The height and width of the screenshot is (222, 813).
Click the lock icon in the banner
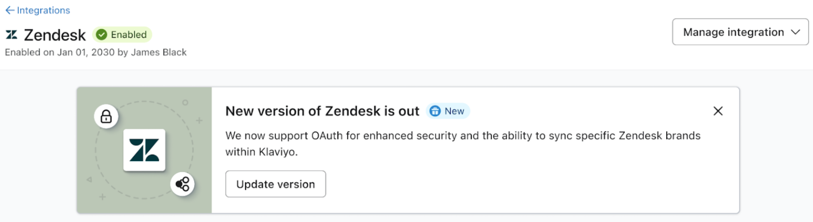[x=106, y=116]
